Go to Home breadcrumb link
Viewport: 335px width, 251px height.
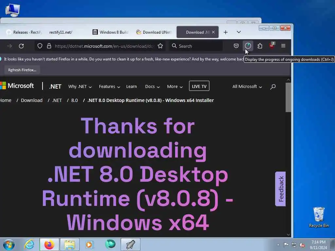click(x=6, y=100)
